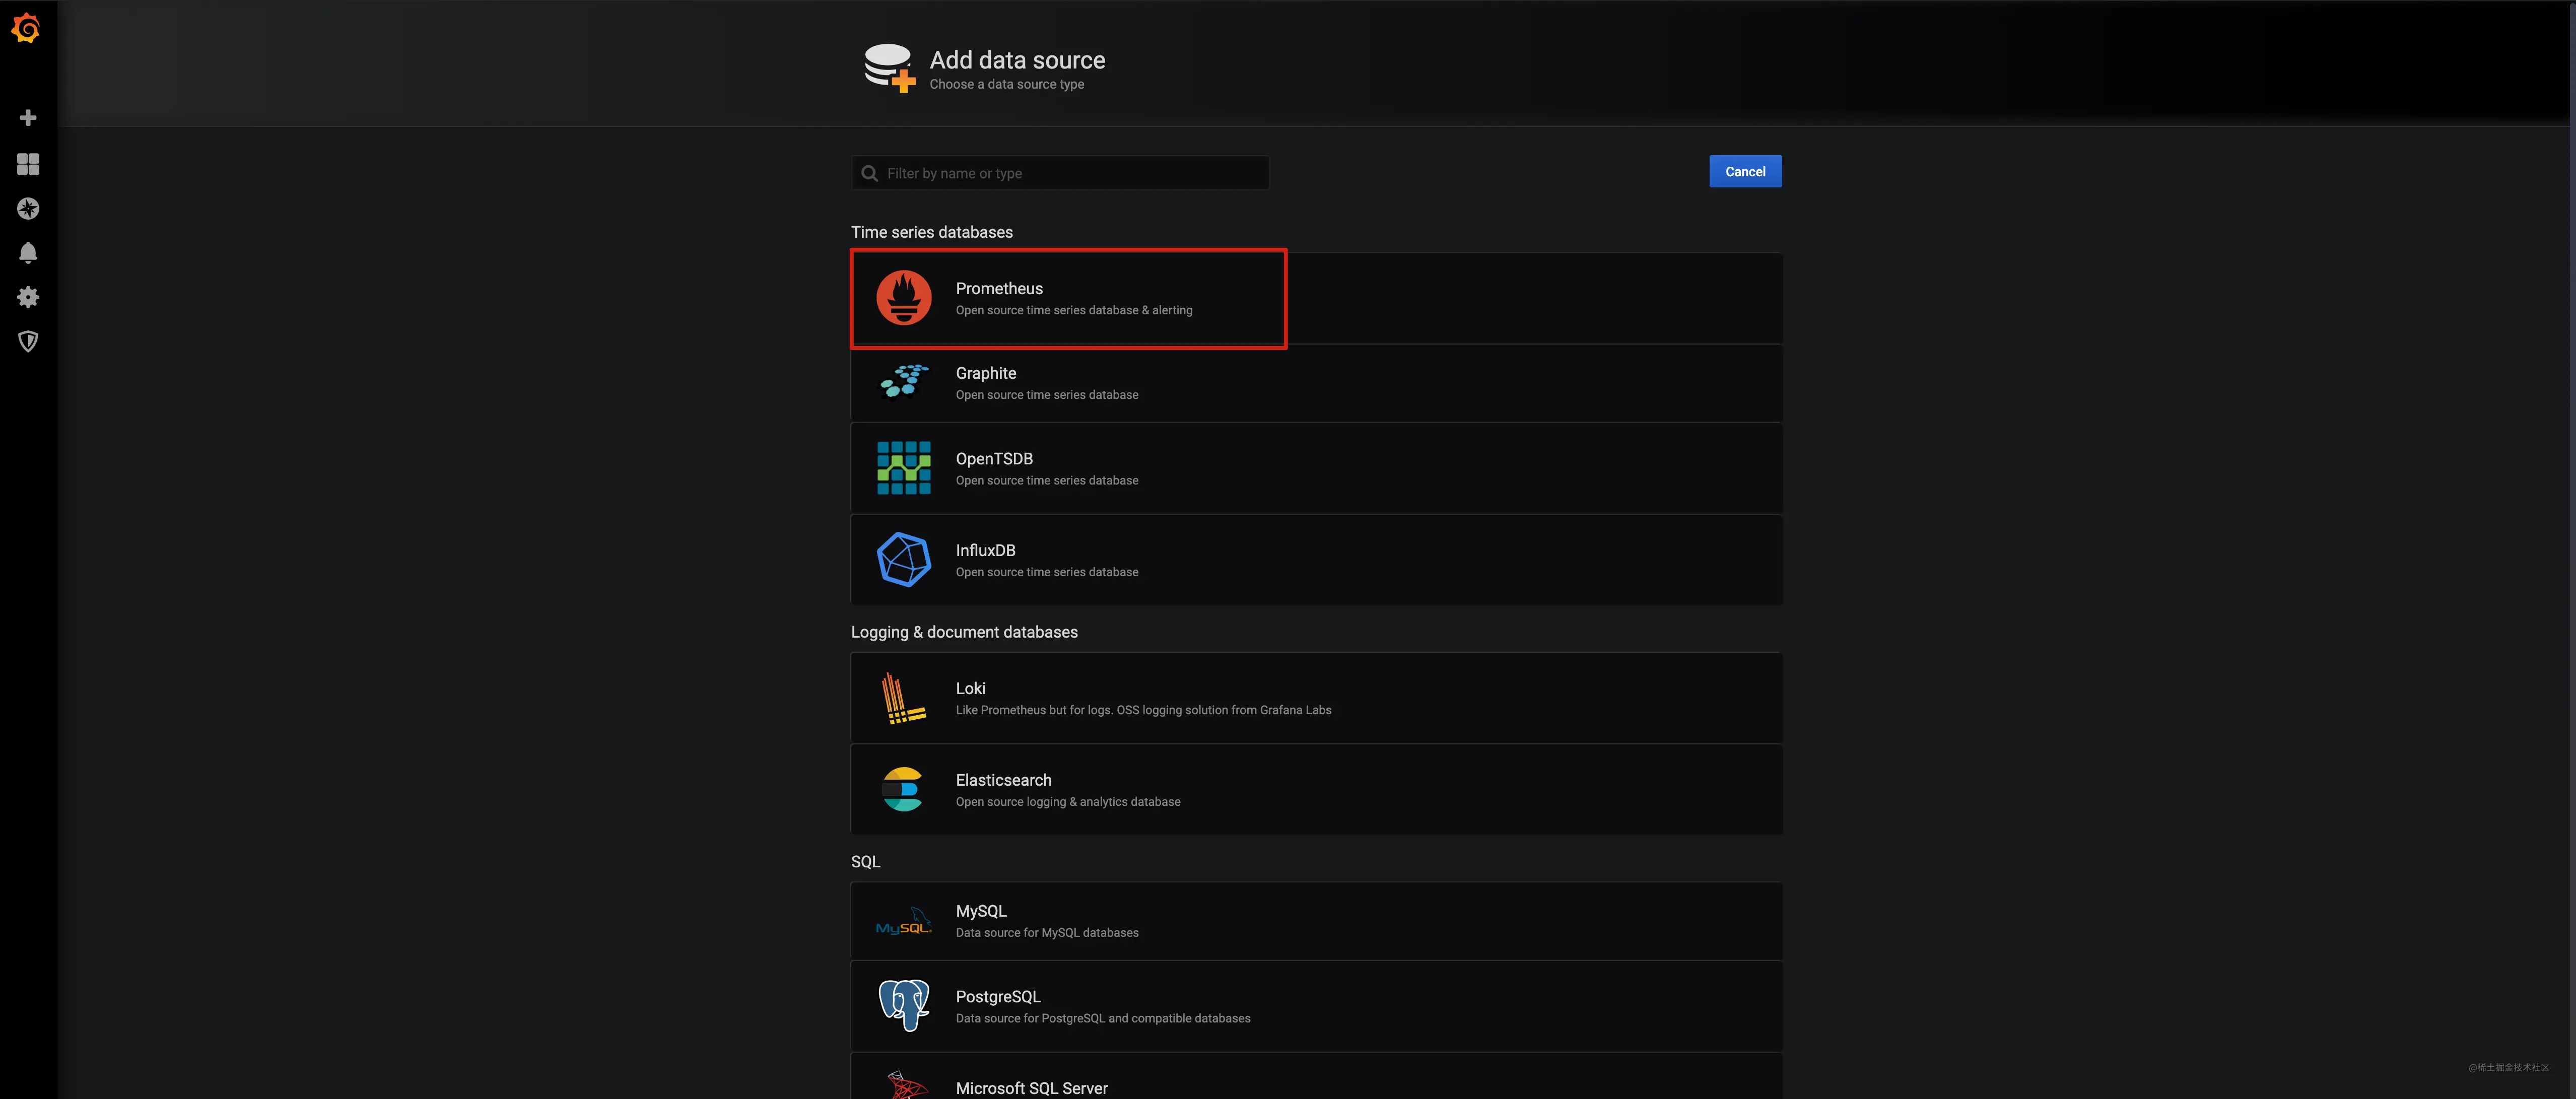
Task: Open the Configuration gear icon
Action: pos(28,297)
